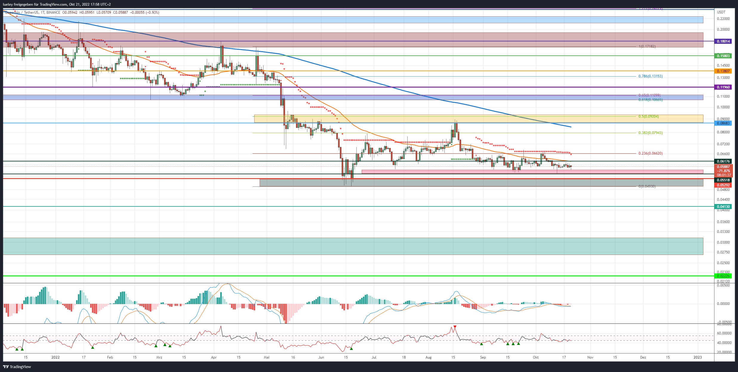Click the red overbought triangle on RSI

455,327
